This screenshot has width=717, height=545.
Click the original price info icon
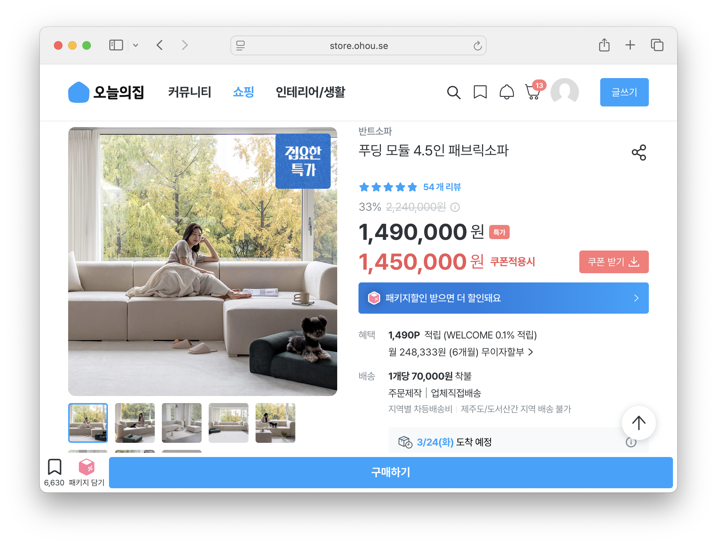click(x=455, y=207)
